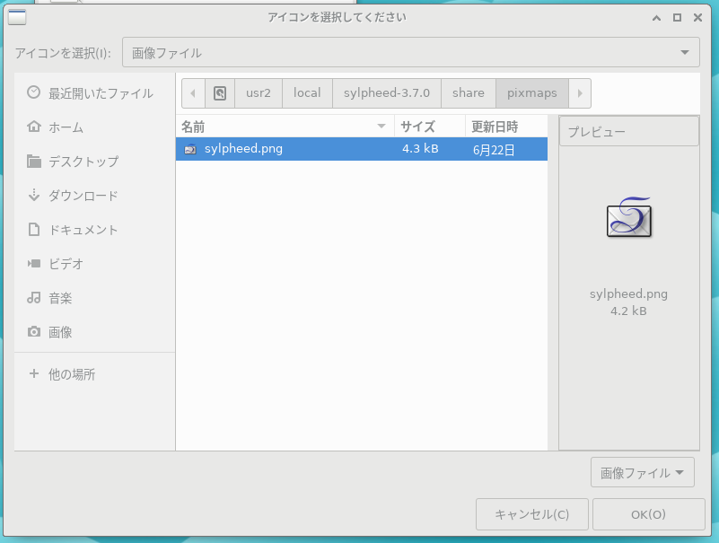Open デスクトップ in the sidebar

point(95,161)
